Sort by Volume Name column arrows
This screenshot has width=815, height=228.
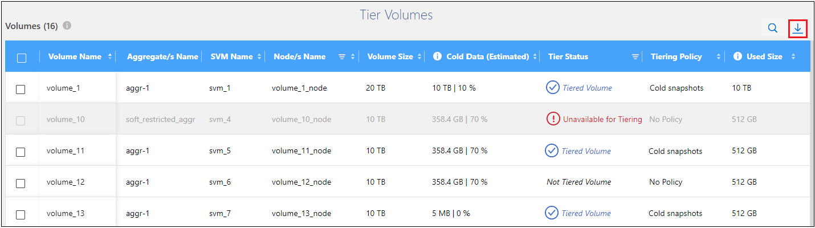coord(110,56)
